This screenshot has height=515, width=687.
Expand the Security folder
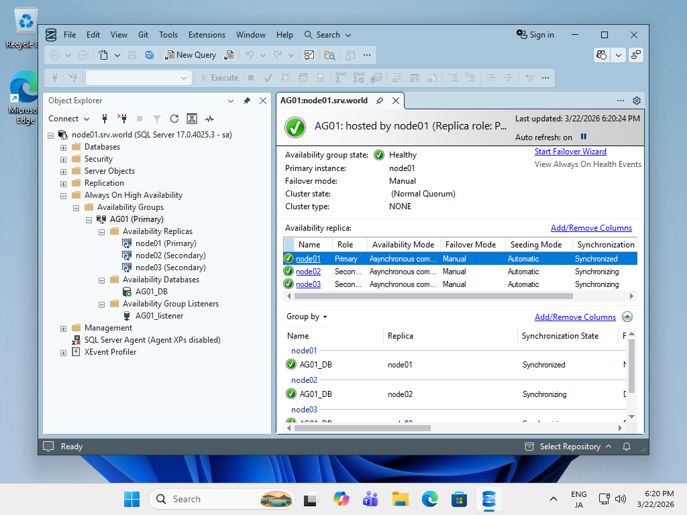pos(64,160)
